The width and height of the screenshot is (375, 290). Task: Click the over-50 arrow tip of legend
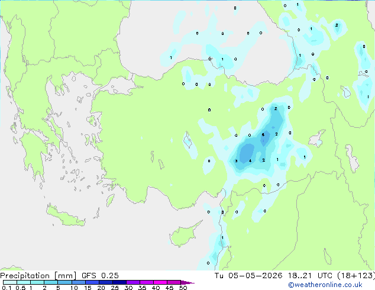click(187, 282)
